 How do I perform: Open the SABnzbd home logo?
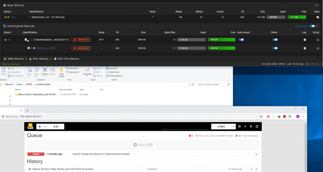point(30,126)
